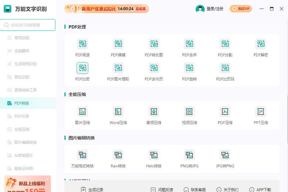Choose the PNG转JPG conversion tool

point(189,155)
